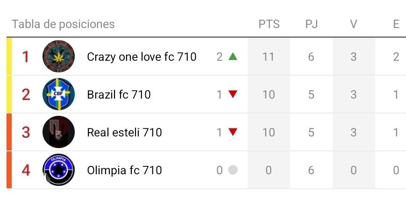Sort table by PJ column header
406x213 pixels.
(x=311, y=24)
